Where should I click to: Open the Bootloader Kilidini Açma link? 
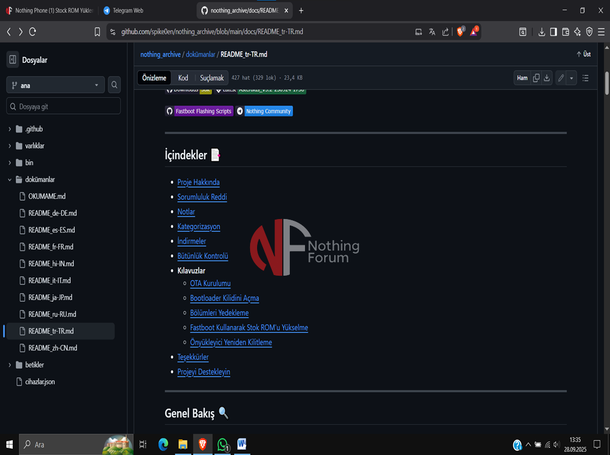click(x=224, y=298)
